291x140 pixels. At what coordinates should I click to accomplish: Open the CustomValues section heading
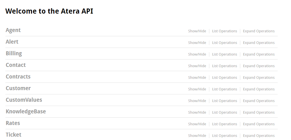24,100
